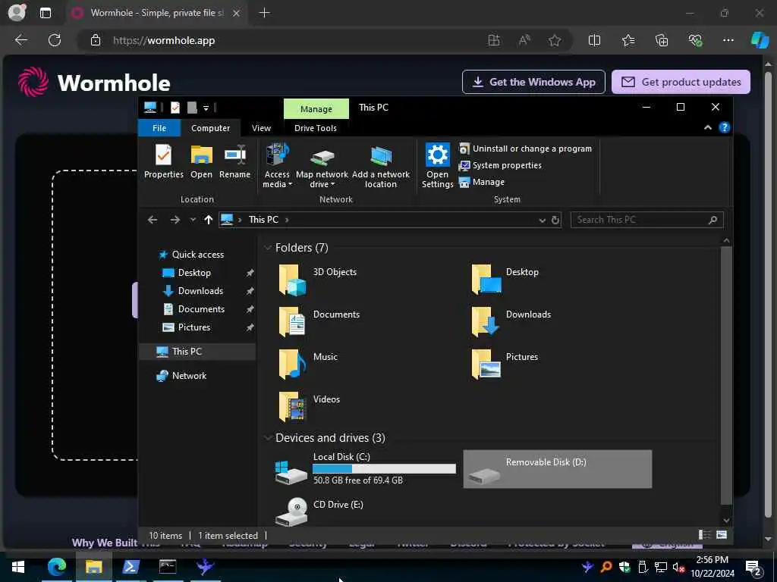Switch to large icons view layout

[722, 535]
